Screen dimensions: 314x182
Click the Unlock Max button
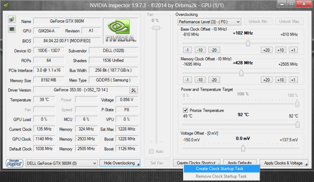point(289,22)
